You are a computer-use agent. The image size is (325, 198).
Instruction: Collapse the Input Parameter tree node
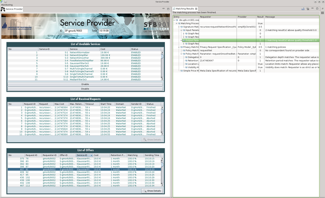[x=181, y=30]
